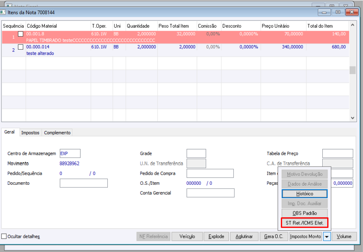Image resolution: width=363 pixels, height=252 pixels.
Task: Click the O.S./Item value 000000
Action: tap(194, 183)
